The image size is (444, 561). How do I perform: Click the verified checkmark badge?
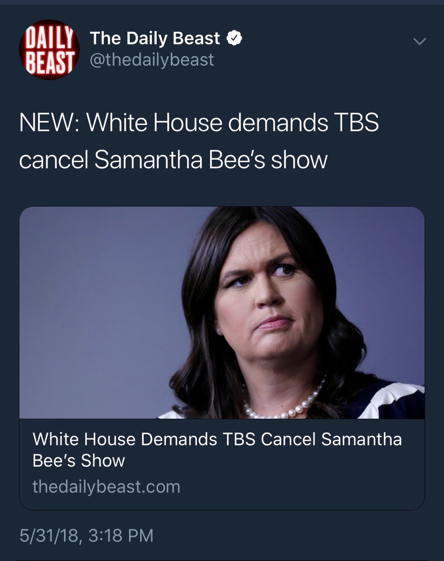(x=234, y=39)
